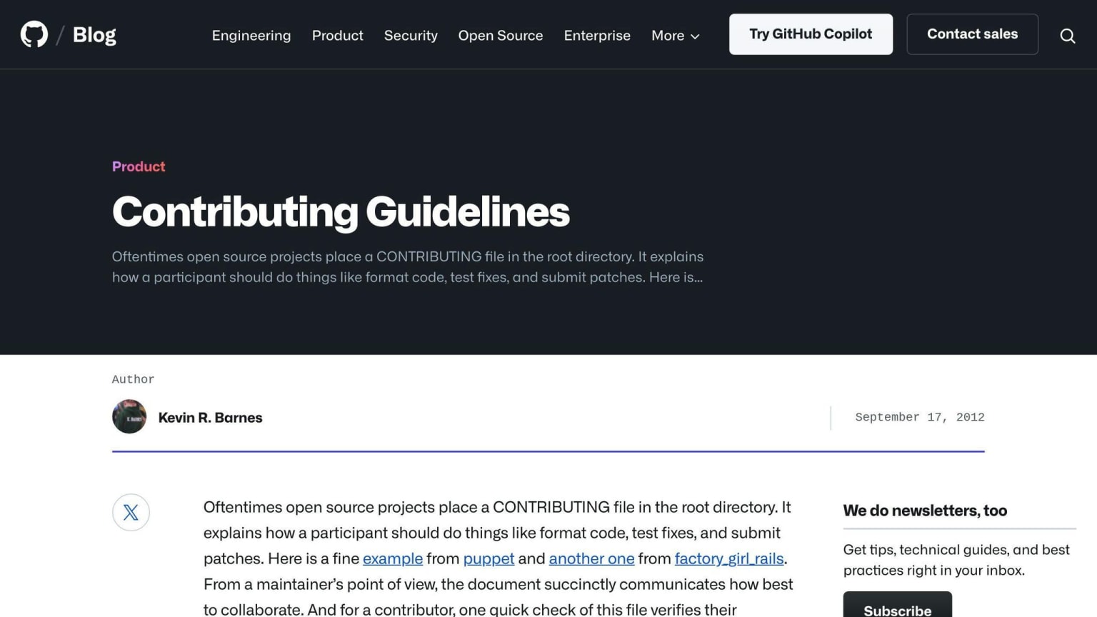Open the Engineering nav item
1097x617 pixels.
[251, 35]
